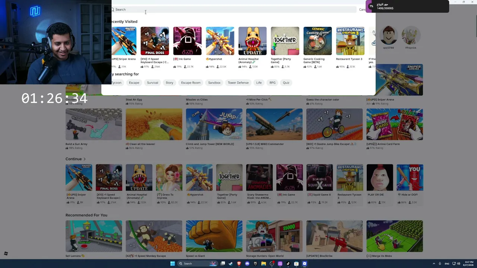Screen dimensions: 477x268
Task: Open friend FFraynick's avatar
Action: (x=411, y=35)
